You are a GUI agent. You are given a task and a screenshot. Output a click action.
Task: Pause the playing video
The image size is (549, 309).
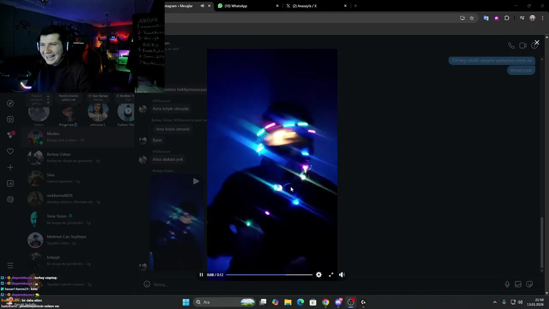[201, 275]
